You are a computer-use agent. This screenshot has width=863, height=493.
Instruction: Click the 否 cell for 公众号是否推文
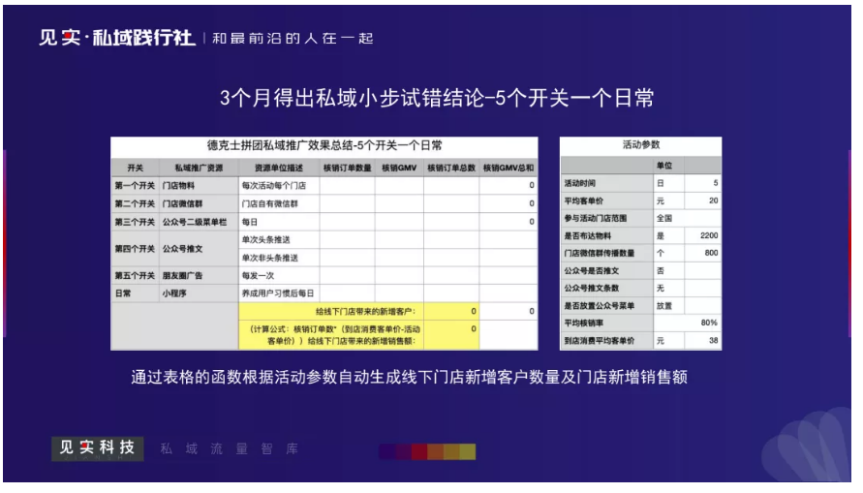(x=668, y=270)
